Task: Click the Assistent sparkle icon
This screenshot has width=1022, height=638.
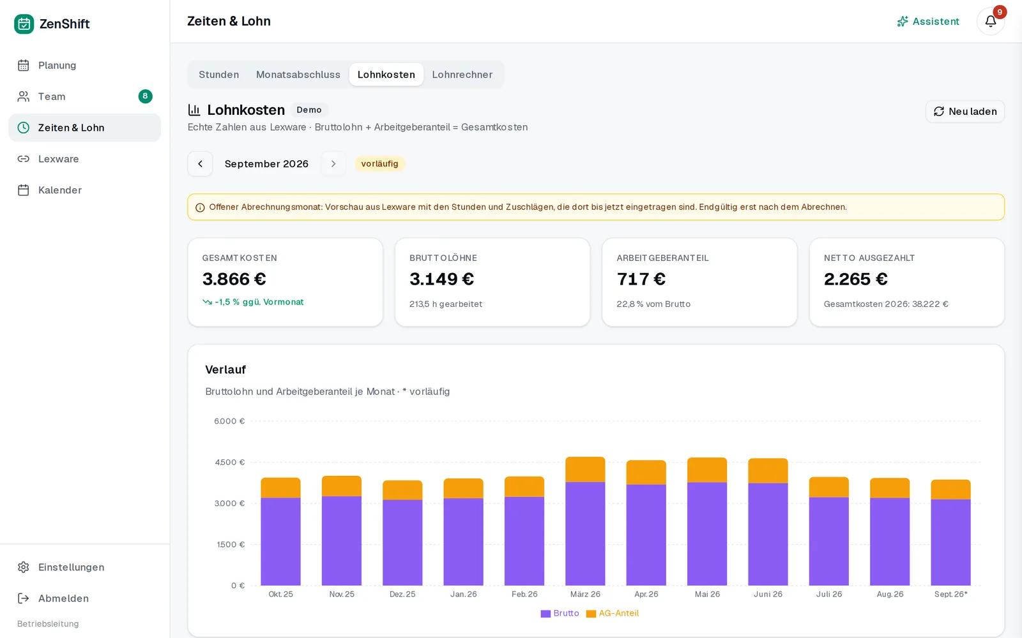Action: tap(903, 22)
